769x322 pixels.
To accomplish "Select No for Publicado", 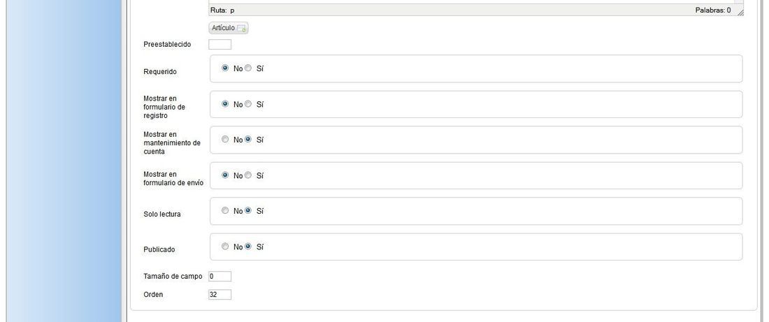I will (225, 247).
